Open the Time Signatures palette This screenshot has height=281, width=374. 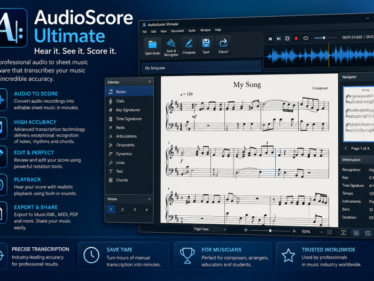(129, 119)
